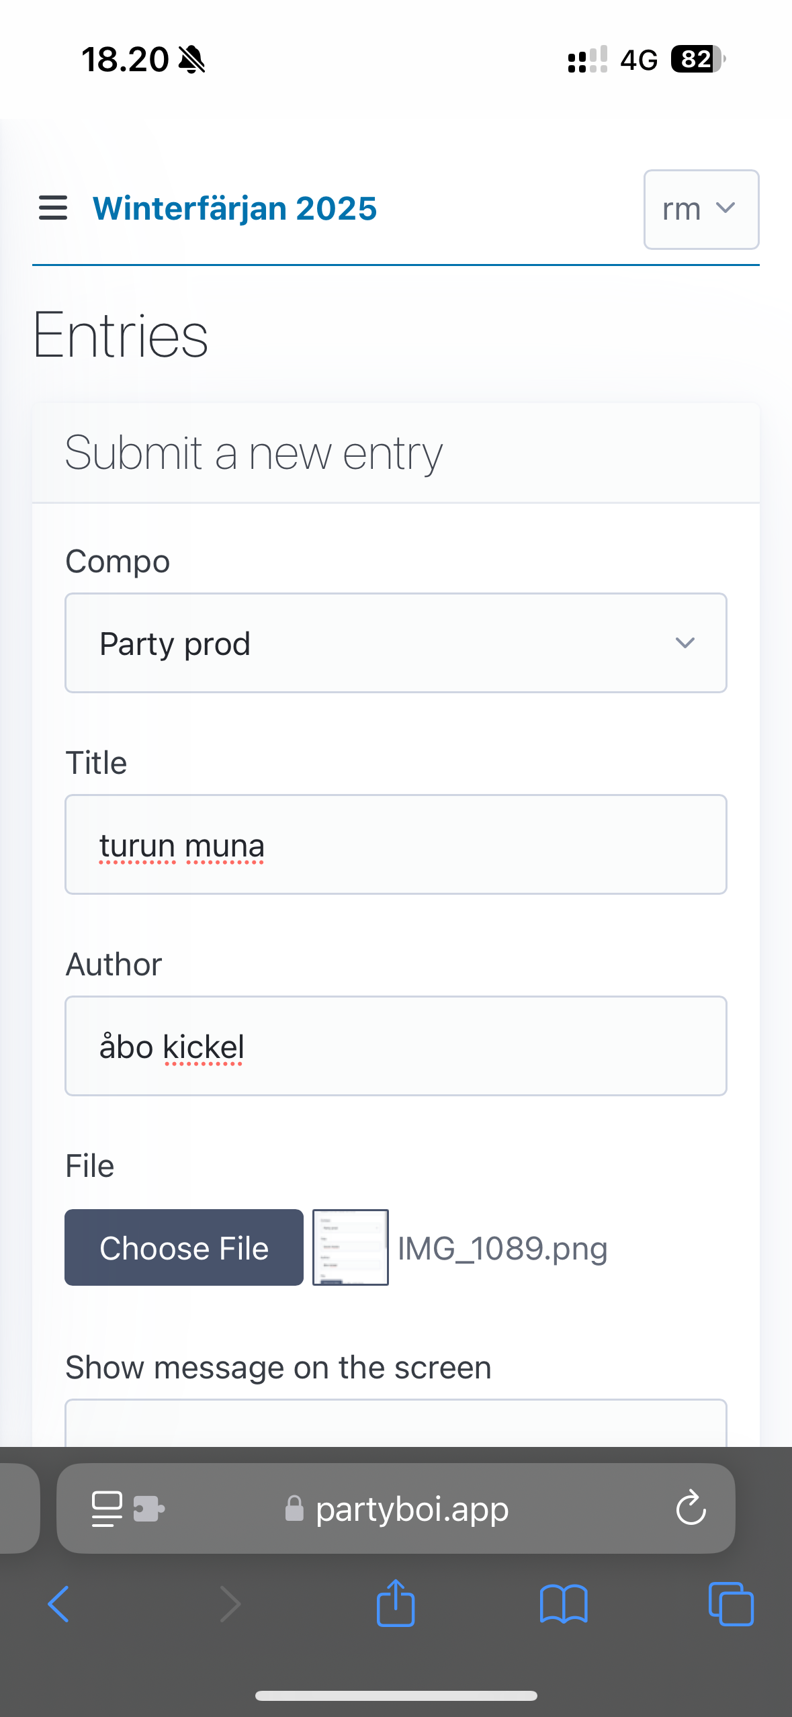Open the page reader options icon
This screenshot has width=792, height=1717.
coord(107,1509)
